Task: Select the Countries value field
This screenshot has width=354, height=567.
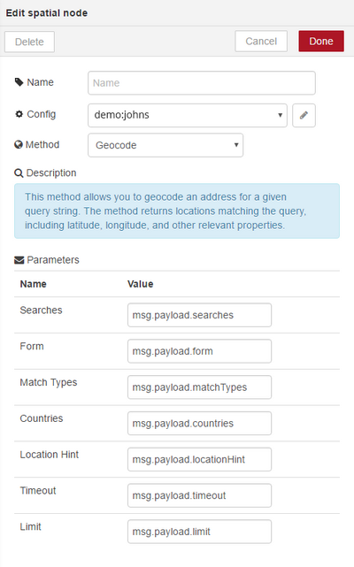Action: (x=199, y=424)
